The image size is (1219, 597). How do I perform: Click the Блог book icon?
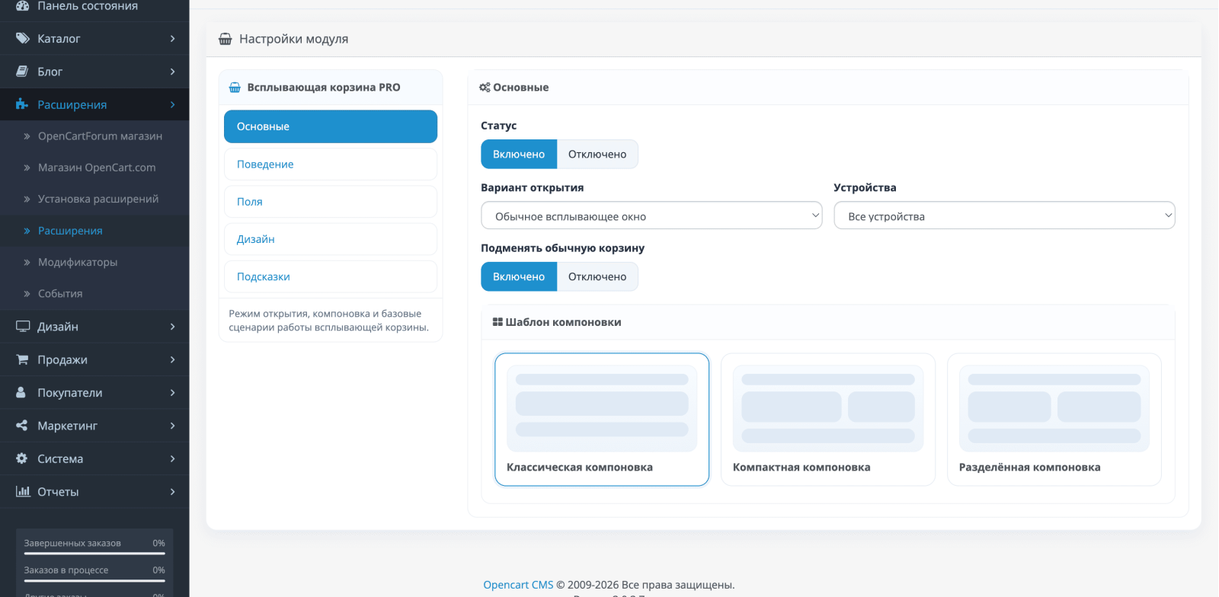[x=22, y=72]
